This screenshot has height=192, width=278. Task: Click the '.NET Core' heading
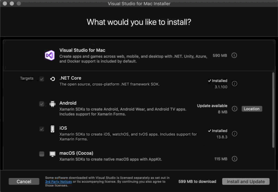[x=70, y=78]
